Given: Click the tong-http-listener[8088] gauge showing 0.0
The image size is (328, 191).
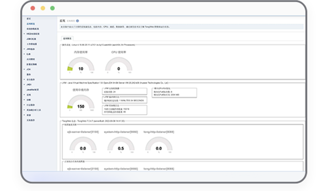Looking at the screenshot, I should pos(159,145).
